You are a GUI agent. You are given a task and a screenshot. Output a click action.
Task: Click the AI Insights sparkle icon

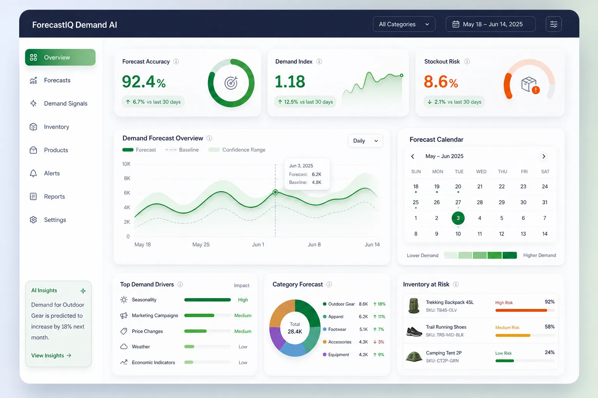[83, 291]
